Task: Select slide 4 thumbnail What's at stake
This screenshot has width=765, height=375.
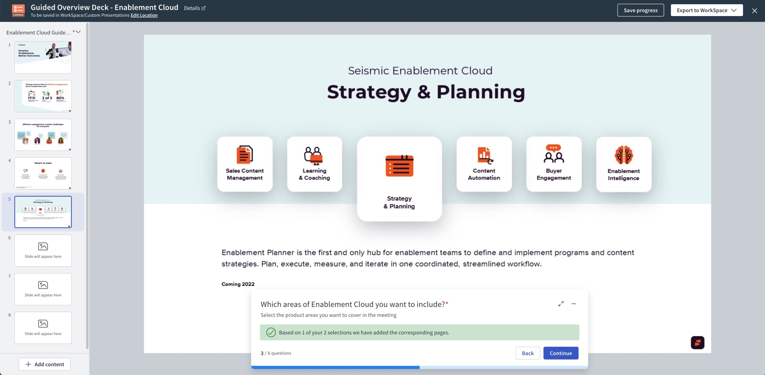Action: [x=43, y=173]
